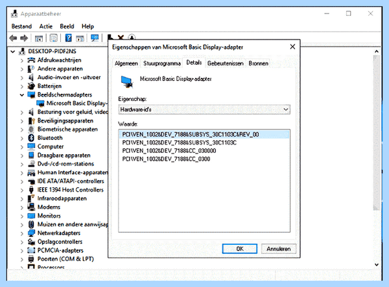Screen dimensions: 389x287
Task: Click the Modems icon
Action: pos(31,207)
